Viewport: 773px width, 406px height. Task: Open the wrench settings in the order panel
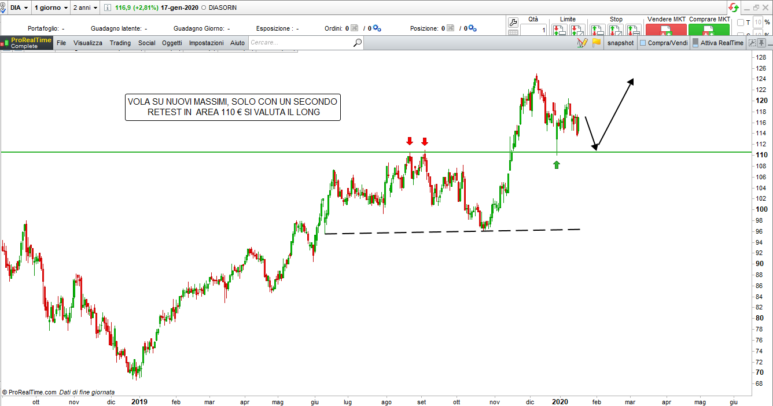click(513, 23)
